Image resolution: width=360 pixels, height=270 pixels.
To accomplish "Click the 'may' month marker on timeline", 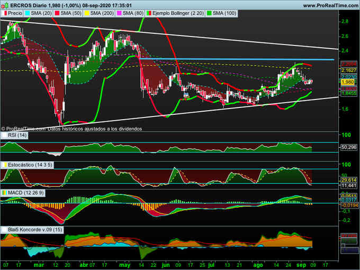I will point(125,264).
